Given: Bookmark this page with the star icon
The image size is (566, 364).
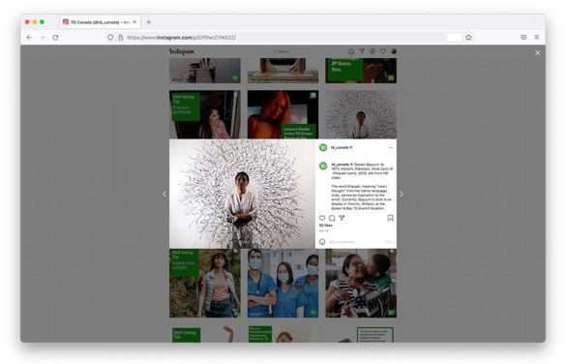Looking at the screenshot, I should (468, 37).
